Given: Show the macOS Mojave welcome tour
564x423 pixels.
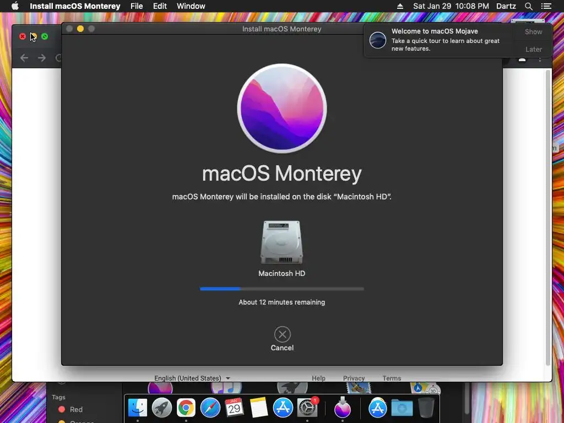Looking at the screenshot, I should (533, 31).
